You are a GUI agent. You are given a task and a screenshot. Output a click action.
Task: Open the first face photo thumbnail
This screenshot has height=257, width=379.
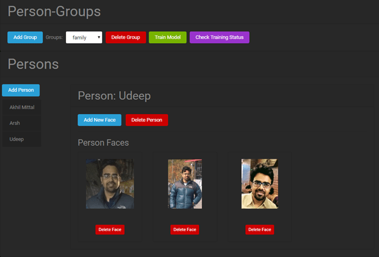click(x=110, y=184)
